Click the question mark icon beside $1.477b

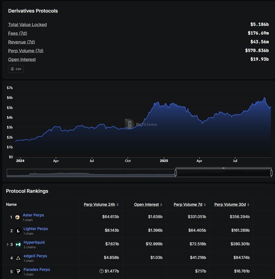(x=102, y=271)
